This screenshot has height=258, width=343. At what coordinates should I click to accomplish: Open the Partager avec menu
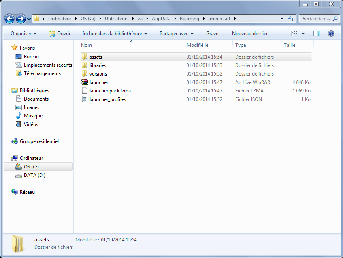(x=176, y=34)
